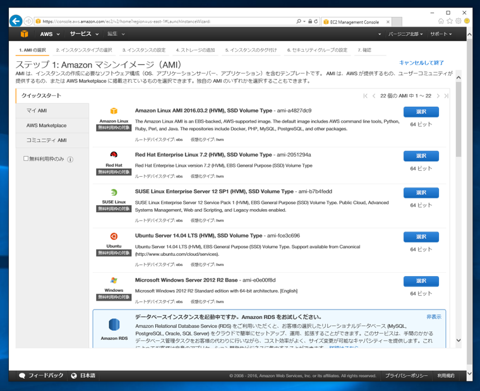Image resolution: width=480 pixels, height=391 pixels.
Task: Click the SUSE Linux logo icon
Action: click(114, 192)
